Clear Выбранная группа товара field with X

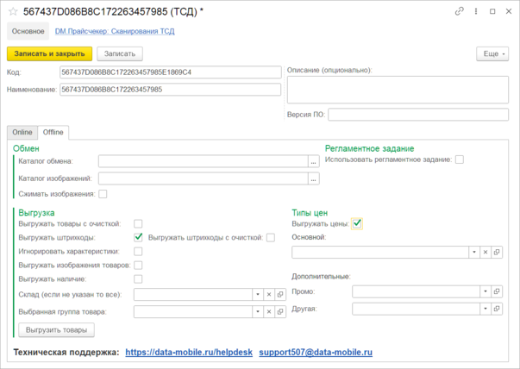[269, 311]
